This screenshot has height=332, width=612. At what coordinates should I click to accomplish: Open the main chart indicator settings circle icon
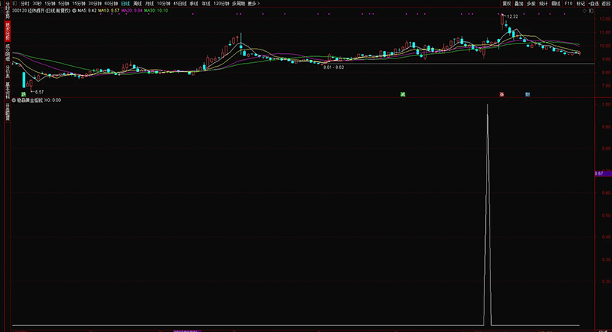click(x=74, y=11)
